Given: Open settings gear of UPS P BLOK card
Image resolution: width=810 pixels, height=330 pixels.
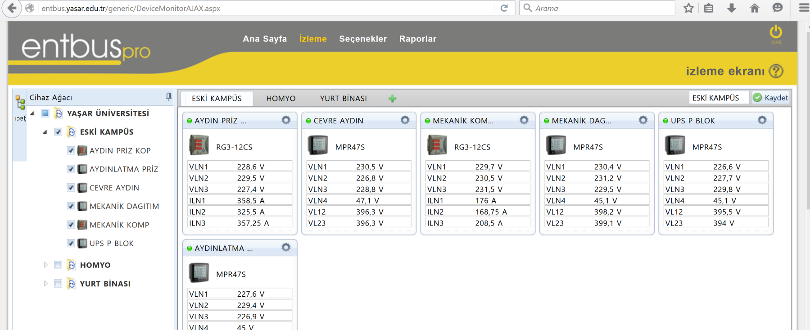Looking at the screenshot, I should click(x=762, y=120).
